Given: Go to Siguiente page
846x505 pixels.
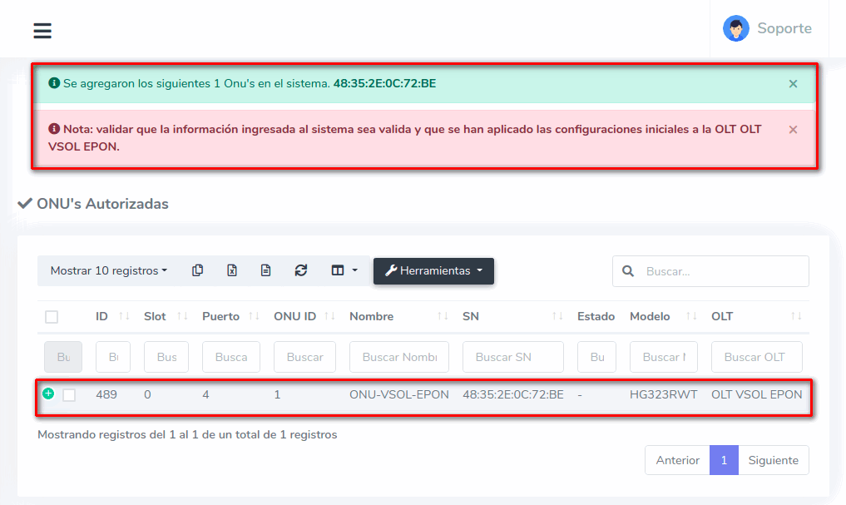Looking at the screenshot, I should tap(773, 460).
